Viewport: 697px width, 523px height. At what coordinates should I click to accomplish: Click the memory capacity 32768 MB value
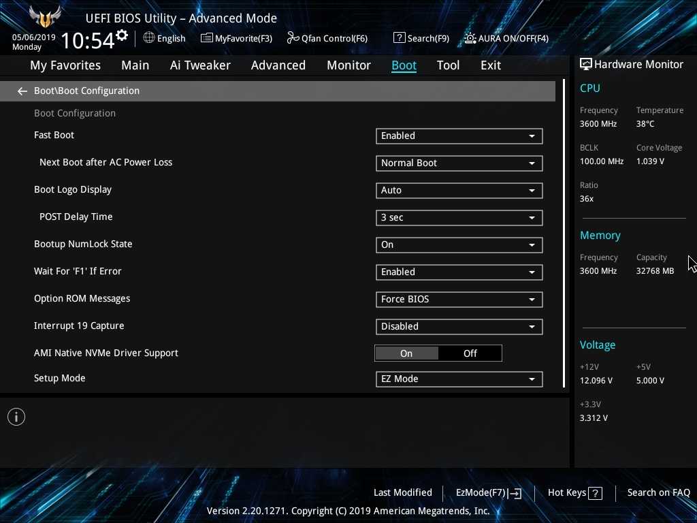(x=655, y=271)
